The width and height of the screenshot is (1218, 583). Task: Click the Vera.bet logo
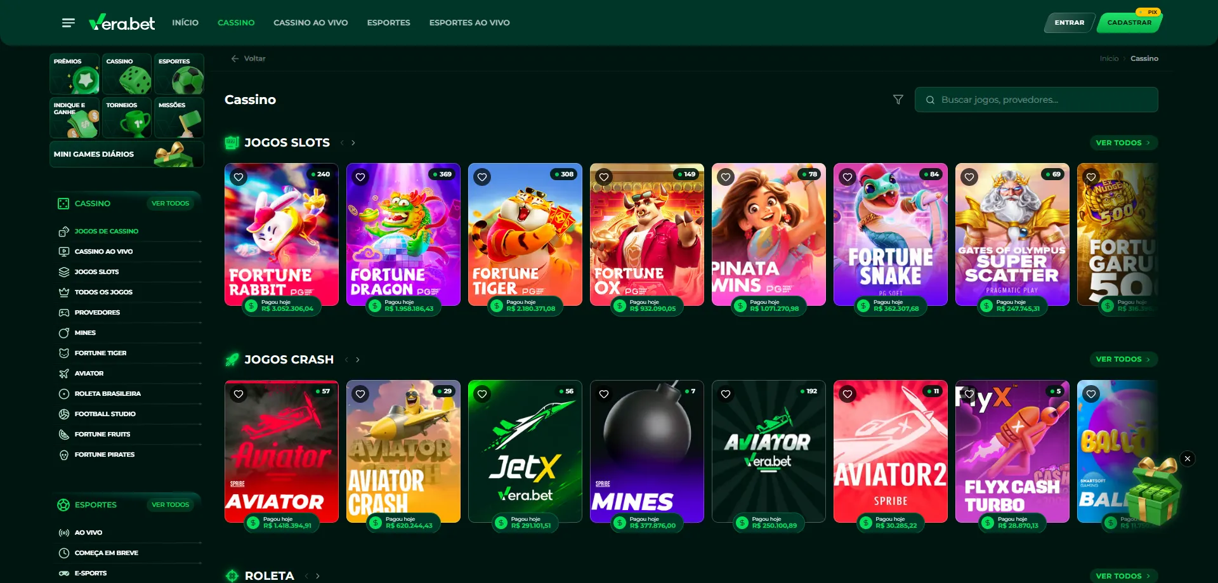point(122,23)
